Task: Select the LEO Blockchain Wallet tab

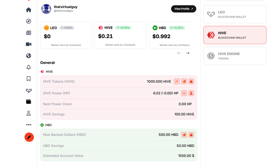Action: click(x=235, y=14)
